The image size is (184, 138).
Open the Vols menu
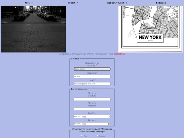tap(29, 3)
